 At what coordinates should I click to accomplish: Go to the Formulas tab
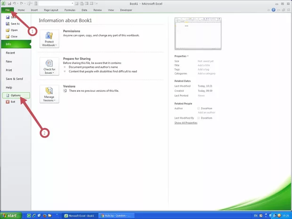[70, 10]
